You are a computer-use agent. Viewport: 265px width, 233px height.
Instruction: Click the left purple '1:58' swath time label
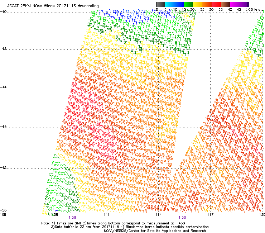click(72, 218)
